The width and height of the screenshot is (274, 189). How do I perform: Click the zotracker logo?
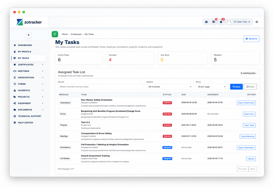[29, 22]
